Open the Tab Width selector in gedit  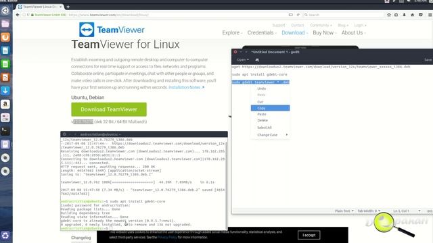click(369, 211)
